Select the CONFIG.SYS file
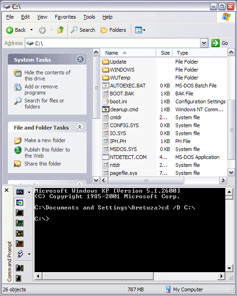The image size is (237, 296). point(124,125)
